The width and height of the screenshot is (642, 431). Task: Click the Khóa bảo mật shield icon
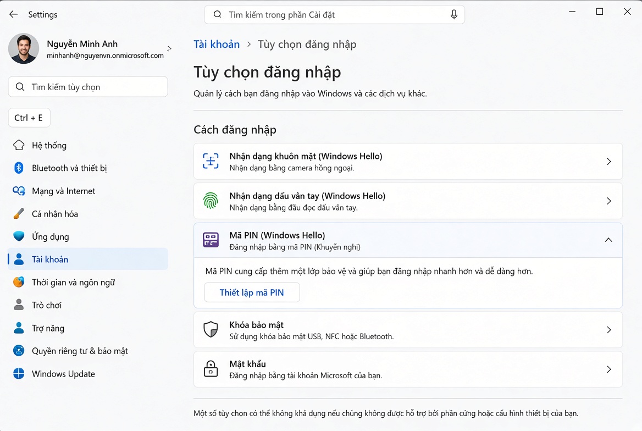click(x=211, y=329)
